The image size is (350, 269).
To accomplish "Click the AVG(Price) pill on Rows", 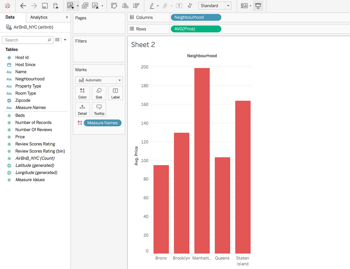I will [x=196, y=29].
